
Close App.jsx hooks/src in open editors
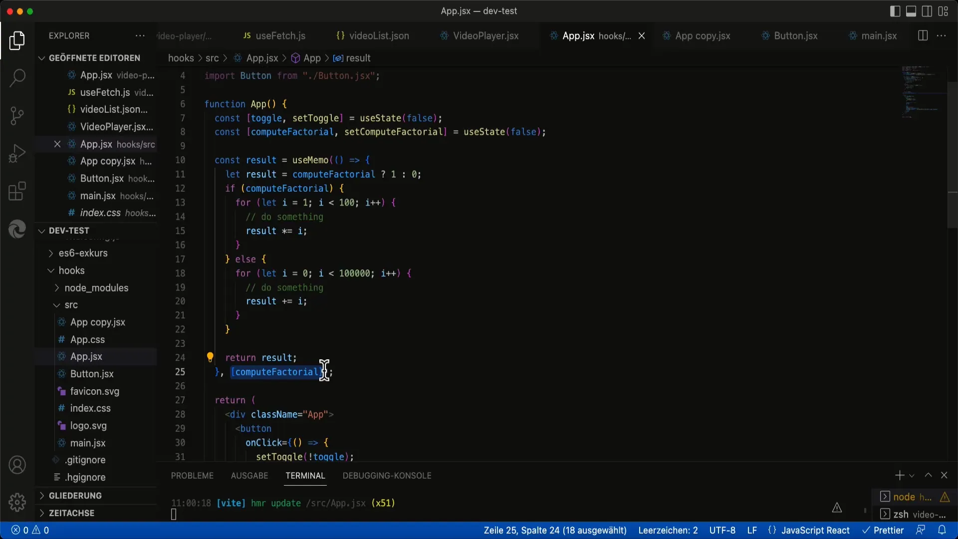click(57, 144)
